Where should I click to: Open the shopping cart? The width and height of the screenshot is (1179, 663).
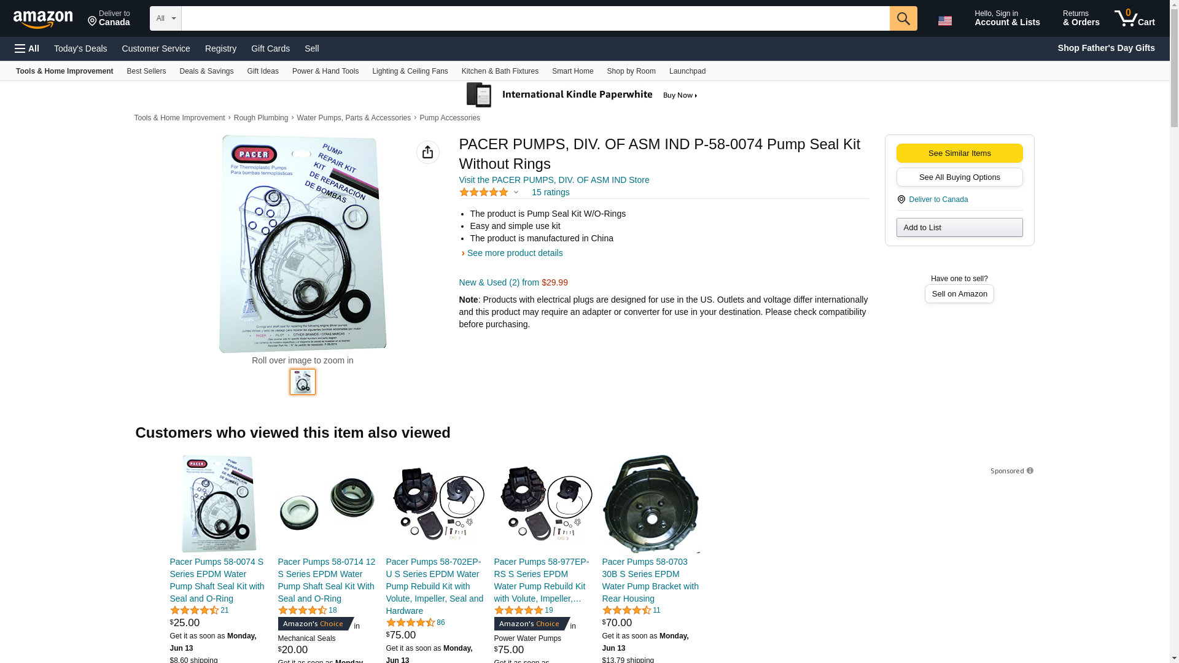point(1134,18)
